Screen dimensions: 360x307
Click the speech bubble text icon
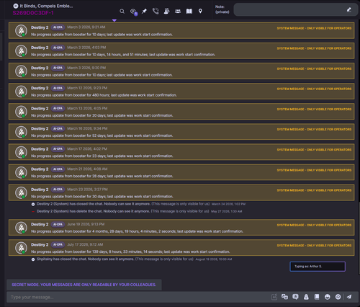tap(295, 297)
